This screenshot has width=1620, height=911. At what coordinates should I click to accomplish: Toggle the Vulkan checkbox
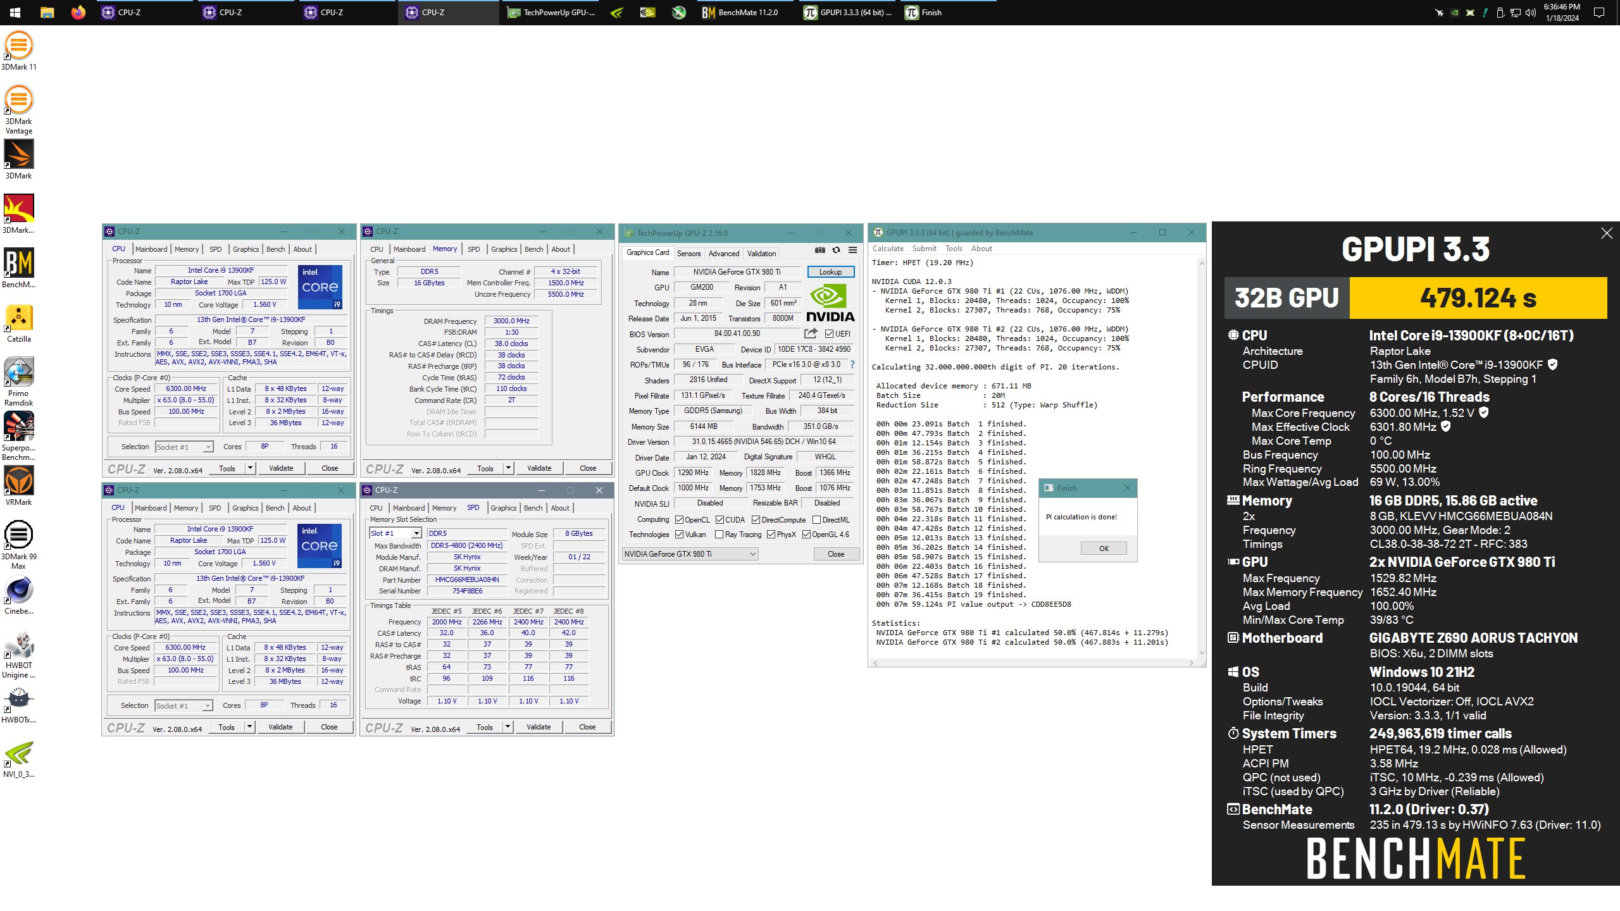[x=679, y=535]
